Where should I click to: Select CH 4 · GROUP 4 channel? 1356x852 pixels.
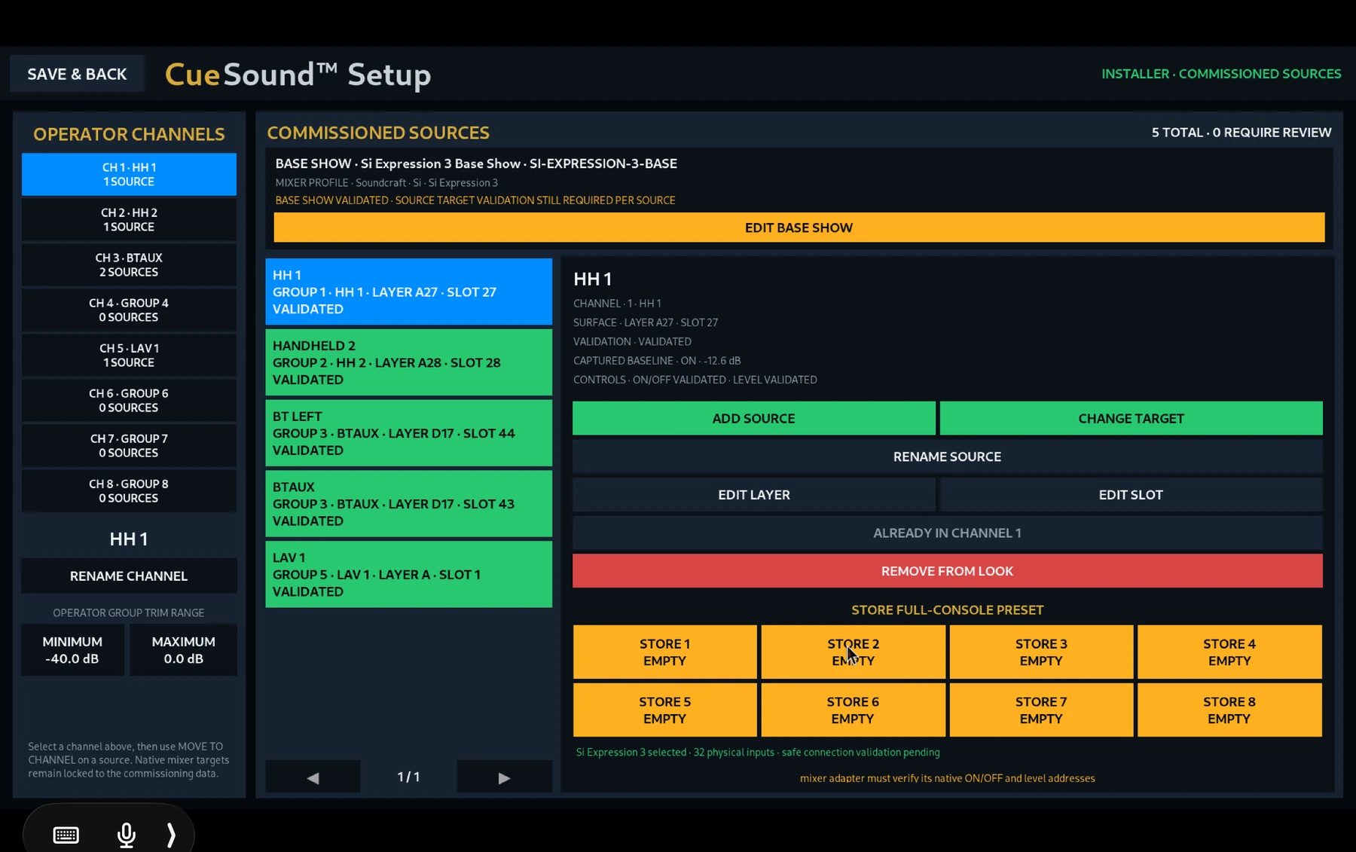[x=129, y=310]
